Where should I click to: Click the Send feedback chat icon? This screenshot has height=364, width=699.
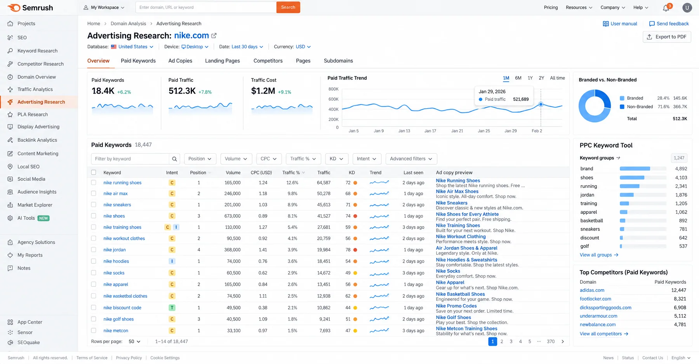point(652,24)
